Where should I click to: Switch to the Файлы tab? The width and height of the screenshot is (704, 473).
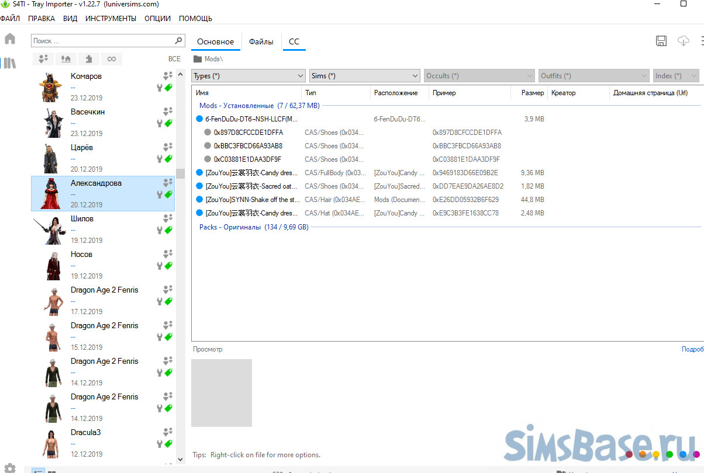pos(261,41)
